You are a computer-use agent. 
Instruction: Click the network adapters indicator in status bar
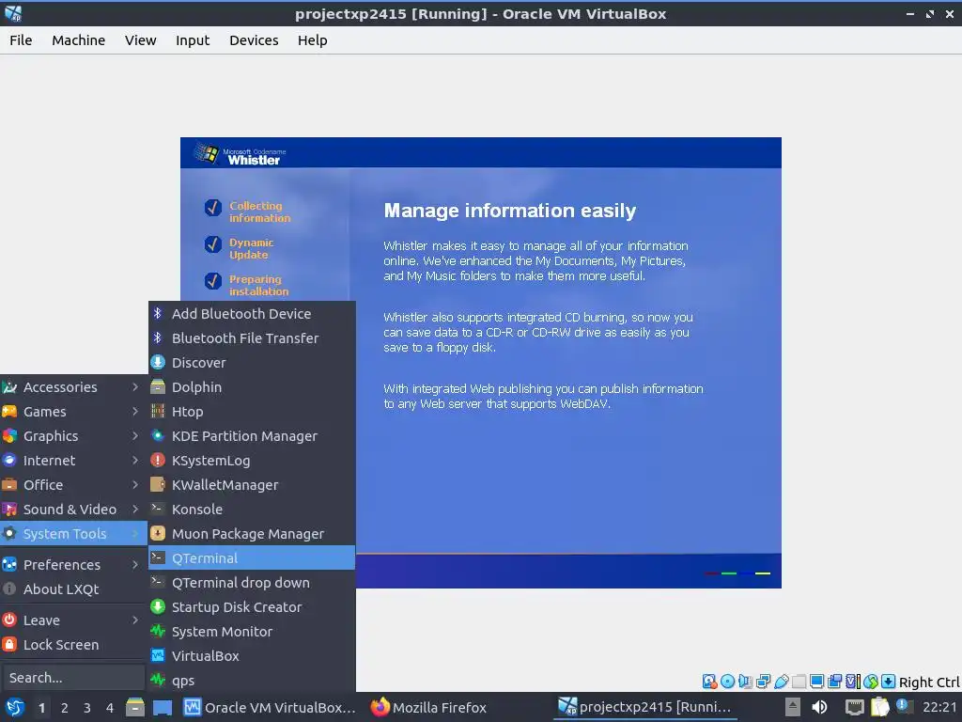click(x=763, y=682)
